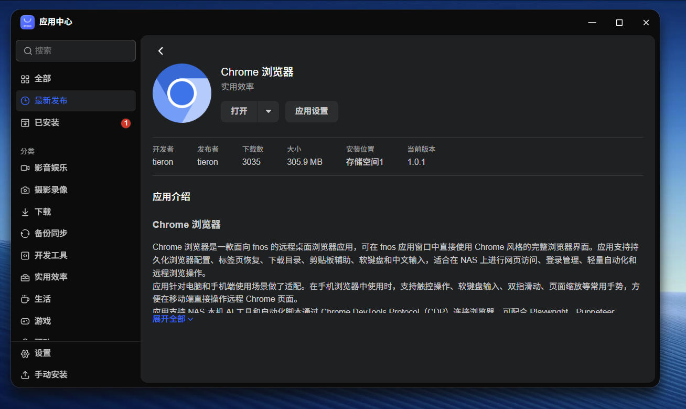The height and width of the screenshot is (409, 686).
Task: Click the Chrome browser app logo
Action: click(x=182, y=93)
